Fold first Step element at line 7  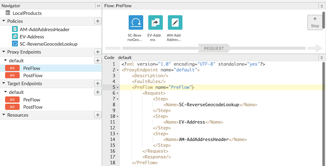coord(117,99)
